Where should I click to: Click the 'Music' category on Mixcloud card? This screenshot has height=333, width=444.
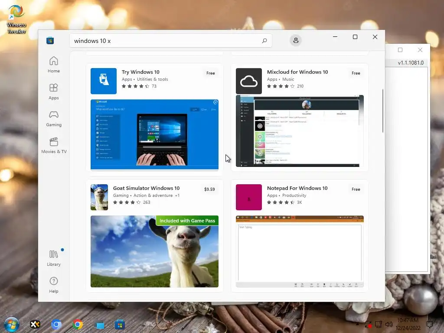click(288, 79)
